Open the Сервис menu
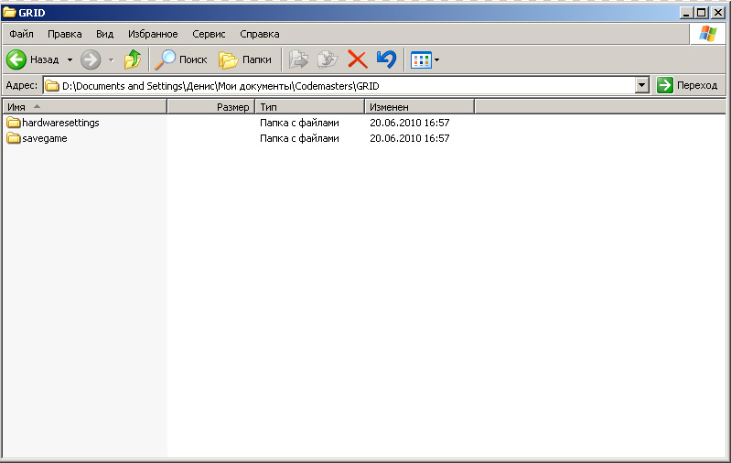Screen dimensions: 731x463 pyautogui.click(x=209, y=34)
